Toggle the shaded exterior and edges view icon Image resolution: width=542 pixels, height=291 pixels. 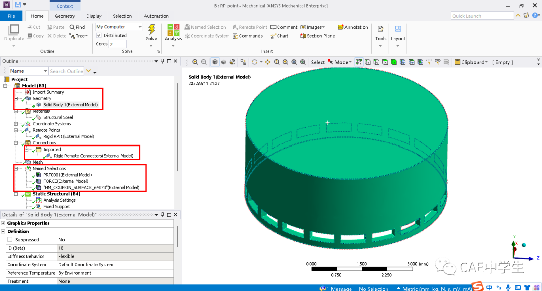[x=215, y=62]
